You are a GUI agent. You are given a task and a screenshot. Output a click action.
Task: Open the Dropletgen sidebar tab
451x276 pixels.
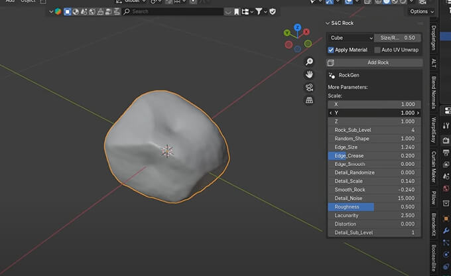(434, 37)
